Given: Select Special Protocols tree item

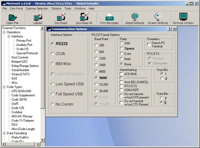Looking at the screenshot, I should [x=27, y=53].
